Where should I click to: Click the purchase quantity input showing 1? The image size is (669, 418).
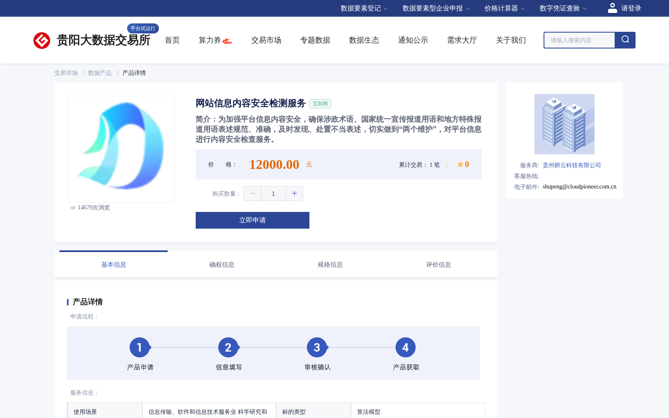(x=273, y=194)
